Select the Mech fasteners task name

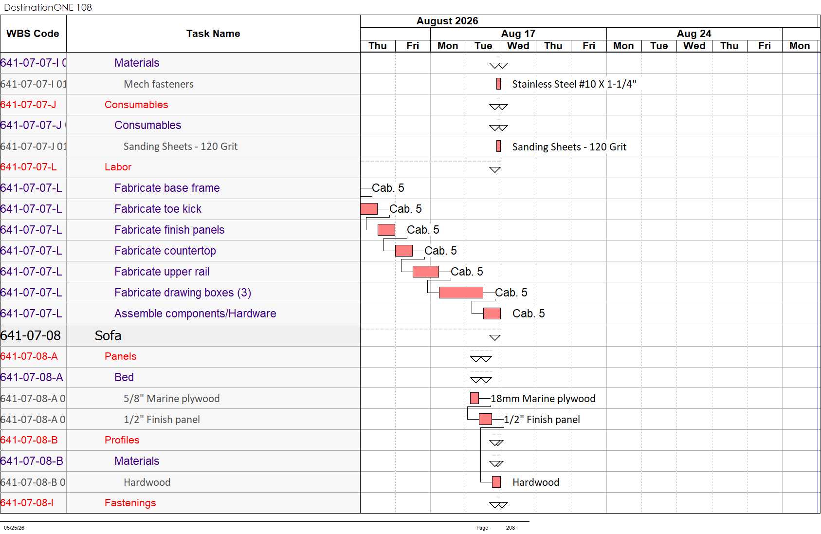(x=159, y=84)
